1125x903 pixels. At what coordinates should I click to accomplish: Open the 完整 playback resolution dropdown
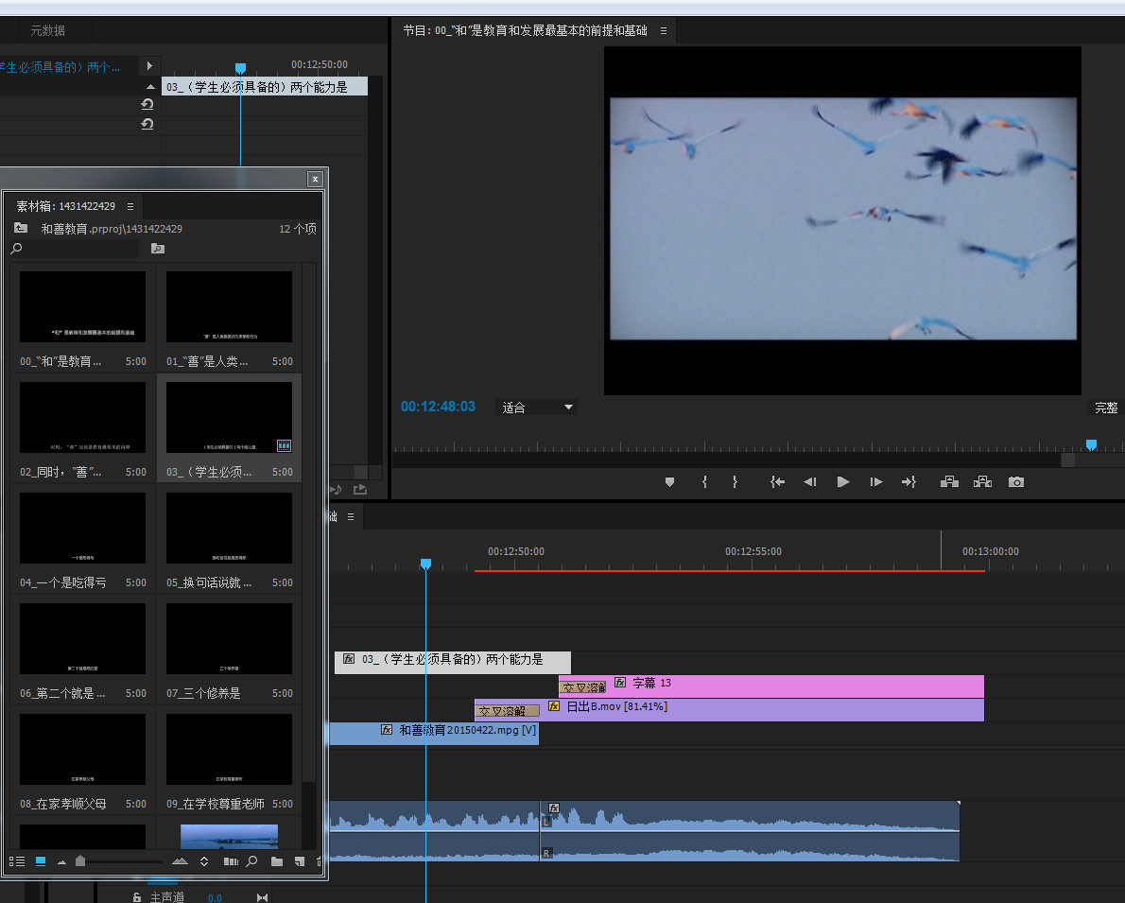[1106, 408]
